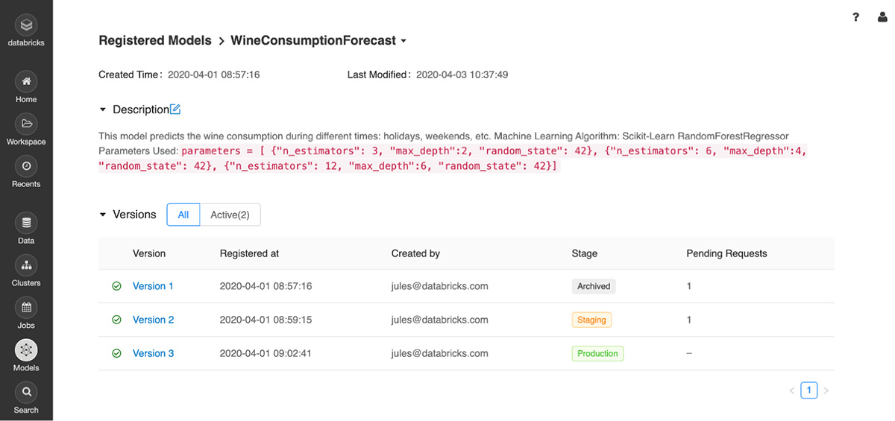Image resolution: width=895 pixels, height=421 pixels.
Task: Open the Data icon in sidebar
Action: (26, 223)
